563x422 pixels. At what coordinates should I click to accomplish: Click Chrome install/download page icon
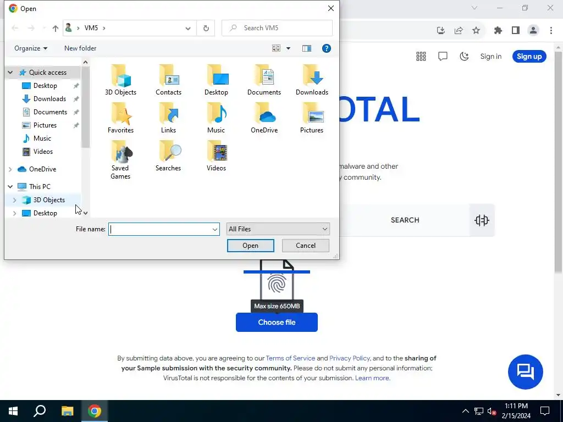[x=441, y=31]
